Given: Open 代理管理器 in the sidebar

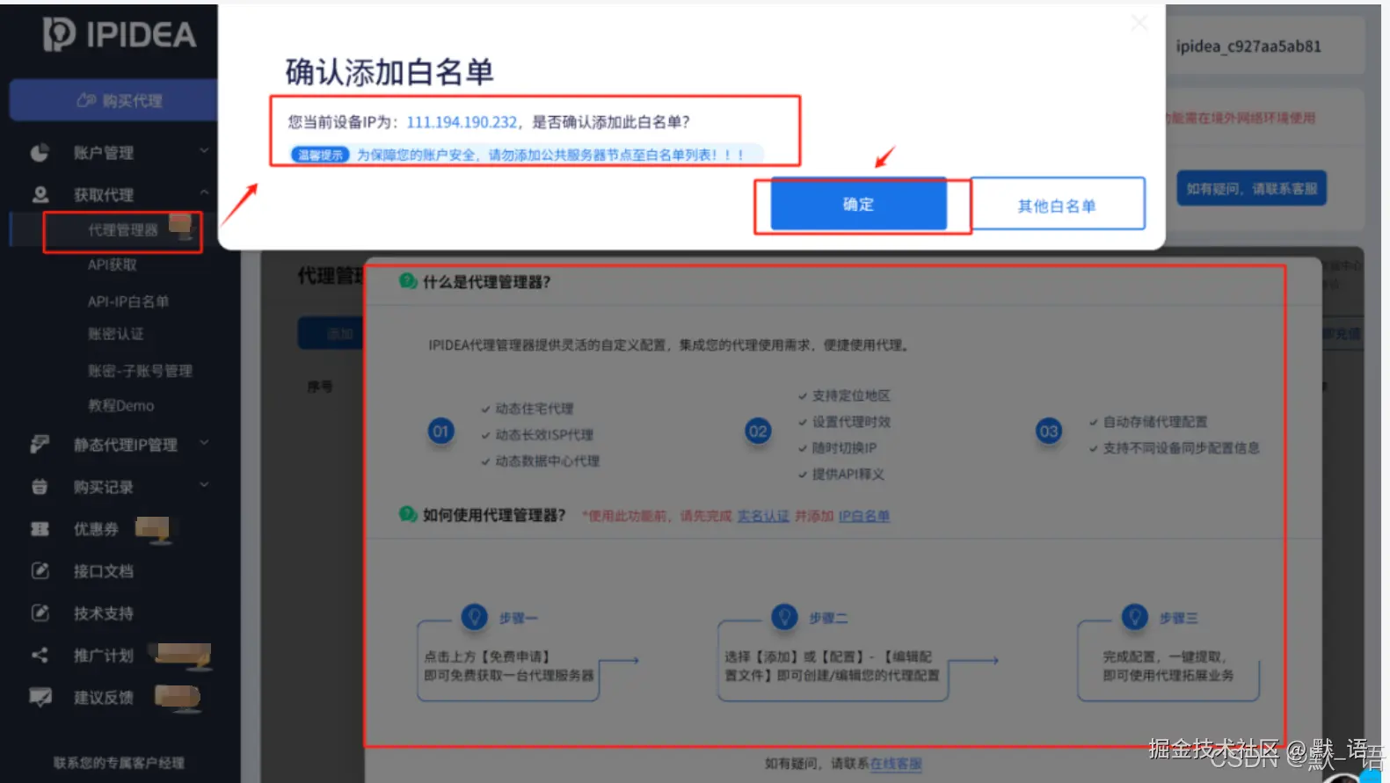Looking at the screenshot, I should coord(122,230).
